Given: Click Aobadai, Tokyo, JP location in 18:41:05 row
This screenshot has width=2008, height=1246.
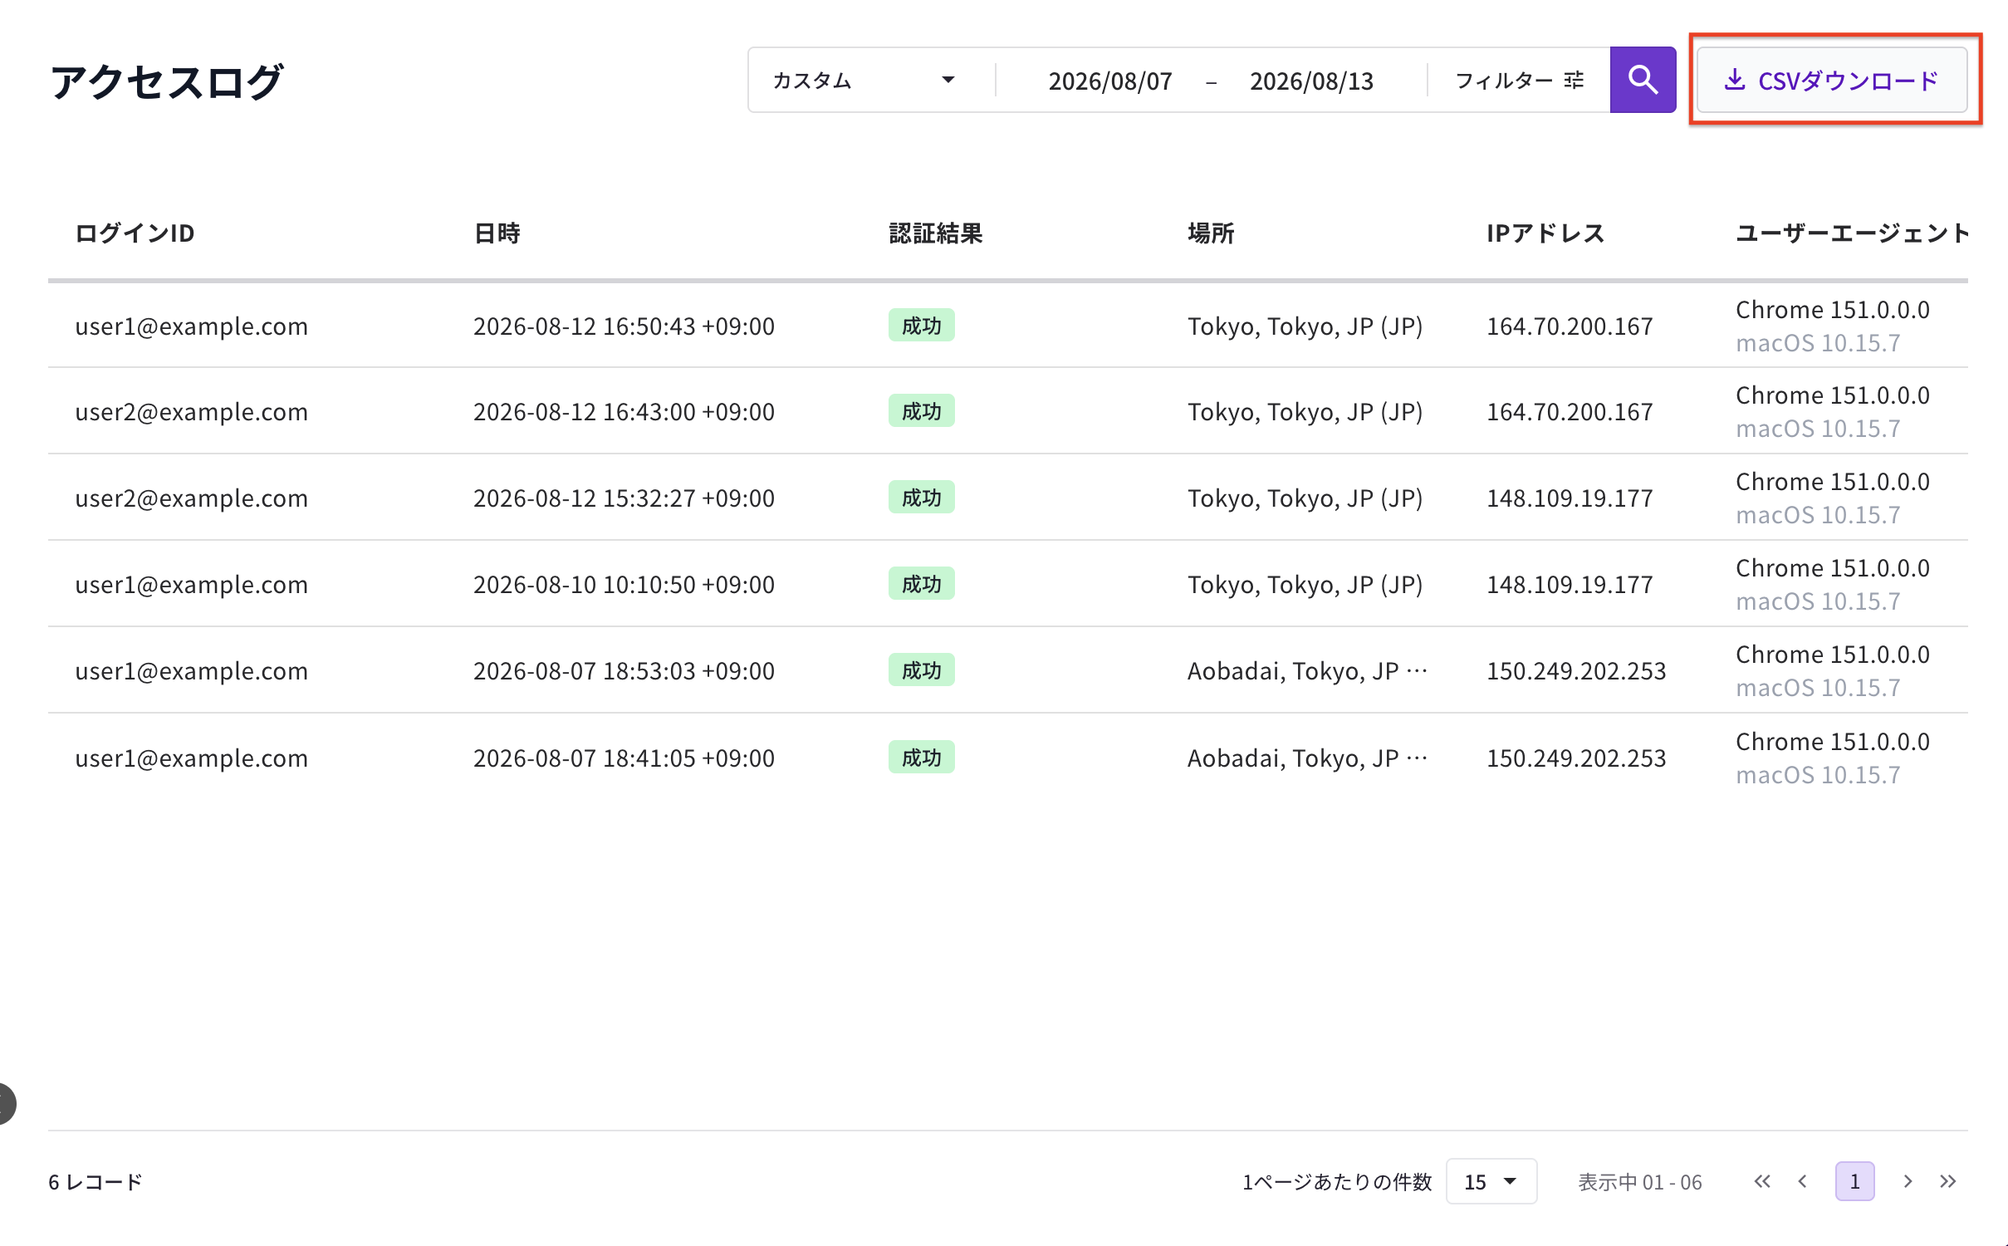Looking at the screenshot, I should point(1307,758).
